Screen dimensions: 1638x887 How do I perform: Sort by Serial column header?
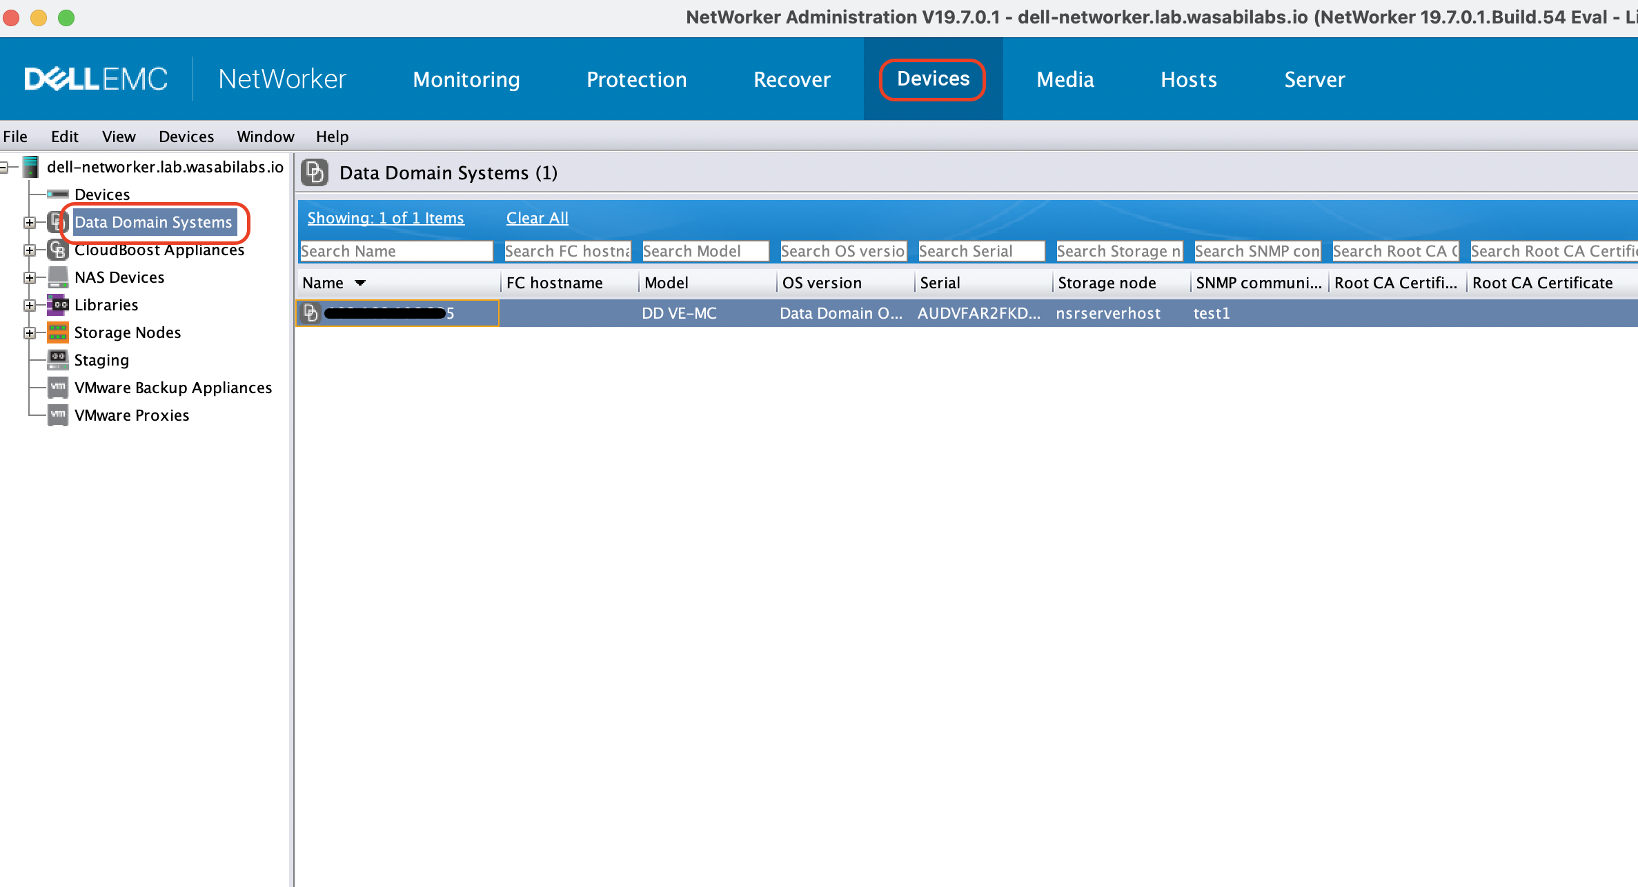(x=983, y=283)
